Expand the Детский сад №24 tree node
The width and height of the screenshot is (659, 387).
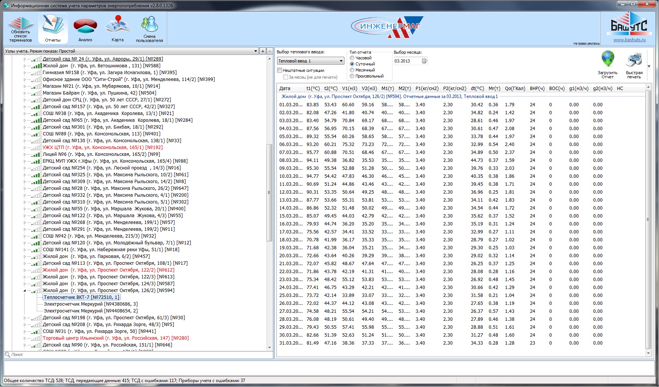point(25,59)
